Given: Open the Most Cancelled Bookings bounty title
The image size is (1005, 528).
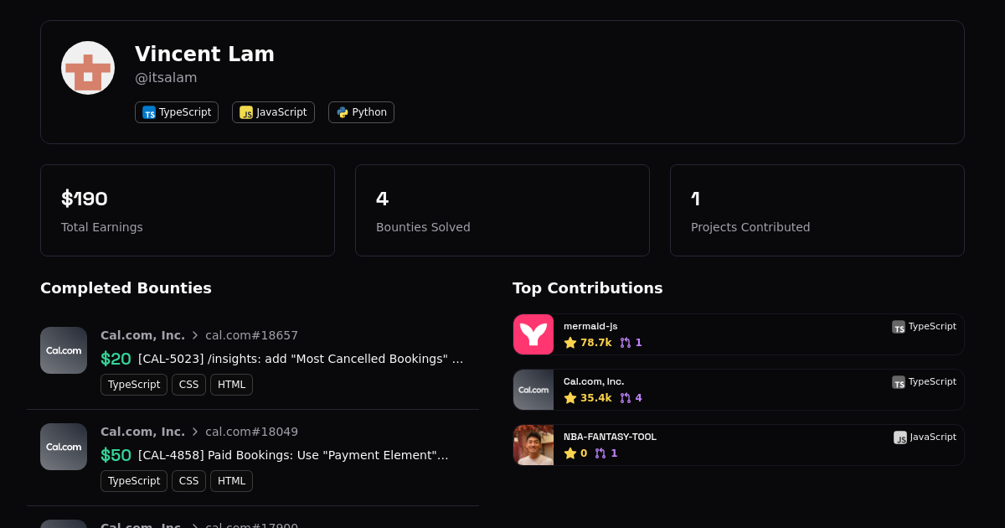Looking at the screenshot, I should (x=301, y=359).
